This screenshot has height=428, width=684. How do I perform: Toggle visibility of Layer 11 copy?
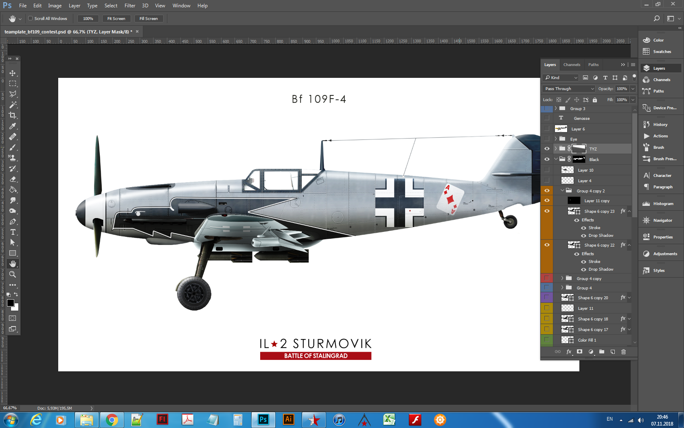click(547, 201)
